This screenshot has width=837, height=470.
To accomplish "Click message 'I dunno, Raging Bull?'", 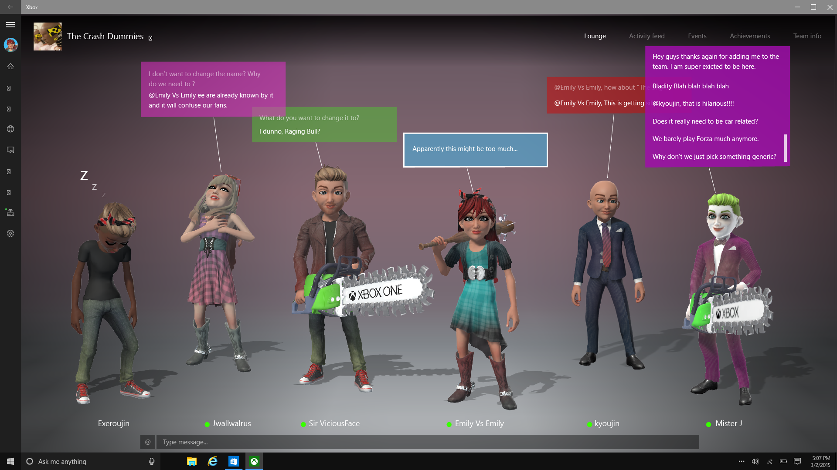I will [x=289, y=131].
